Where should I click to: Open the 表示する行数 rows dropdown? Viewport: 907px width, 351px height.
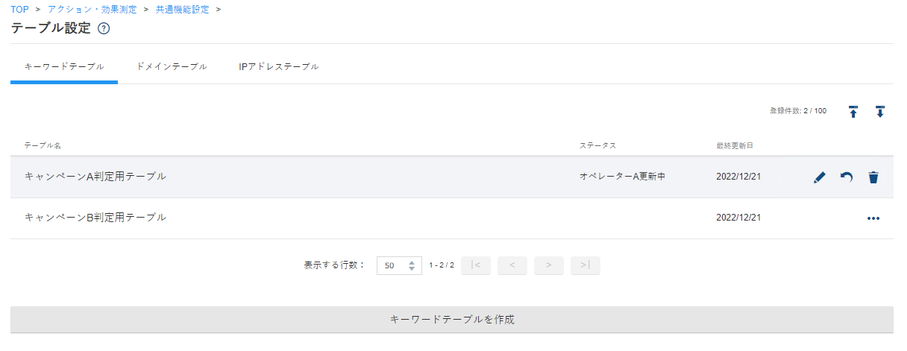pos(399,265)
